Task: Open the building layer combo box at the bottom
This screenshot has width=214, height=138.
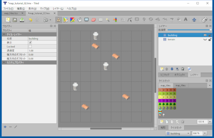Action: 178,133
